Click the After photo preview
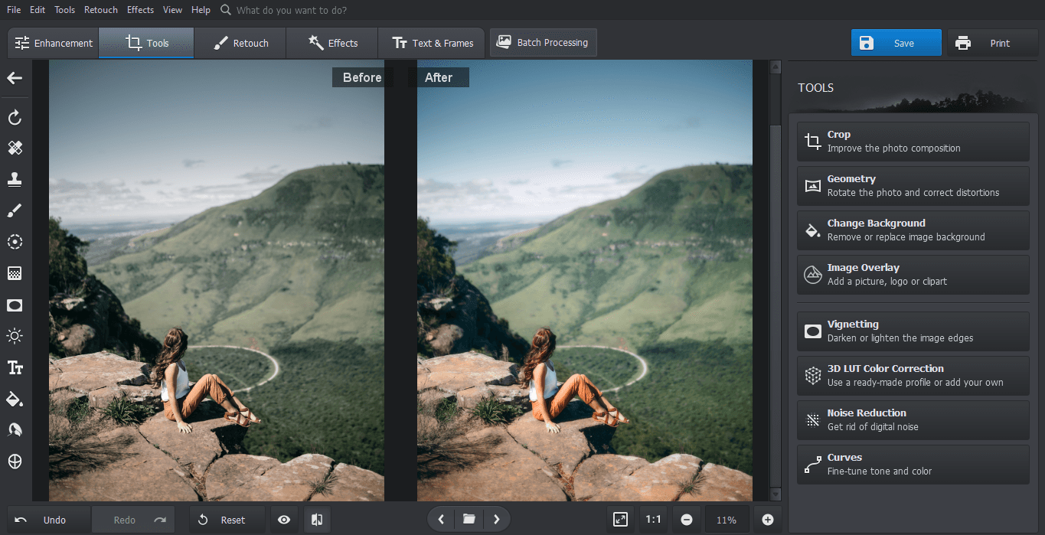Image resolution: width=1045 pixels, height=535 pixels. [585, 281]
